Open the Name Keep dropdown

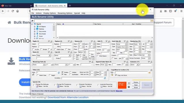point(44,55)
